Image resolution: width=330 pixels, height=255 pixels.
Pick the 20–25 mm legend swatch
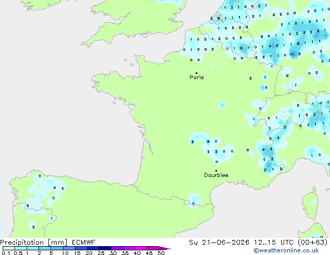click(x=93, y=248)
